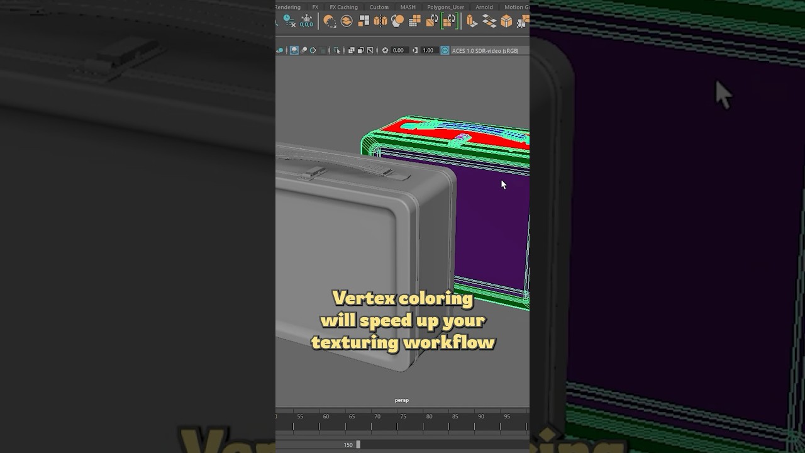Switch to the FX shelf tab
Screen dimensions: 805x453
315,7
